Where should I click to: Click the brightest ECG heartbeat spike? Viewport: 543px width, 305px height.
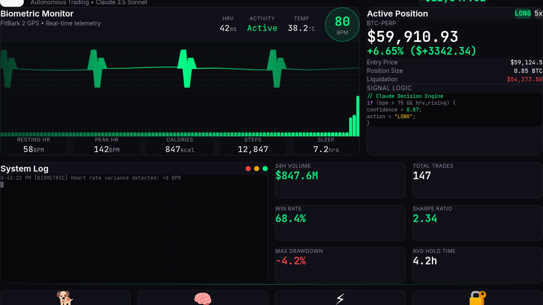point(186,69)
